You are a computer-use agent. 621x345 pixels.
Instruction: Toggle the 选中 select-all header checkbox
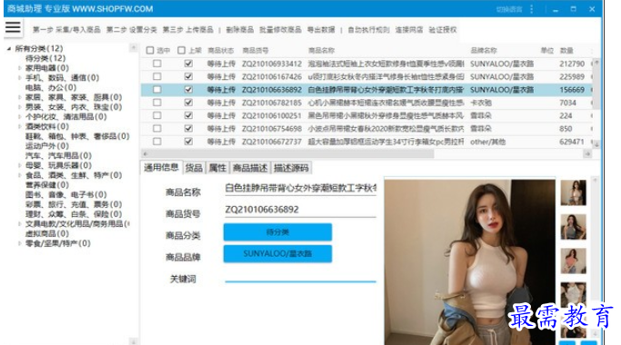click(x=150, y=50)
